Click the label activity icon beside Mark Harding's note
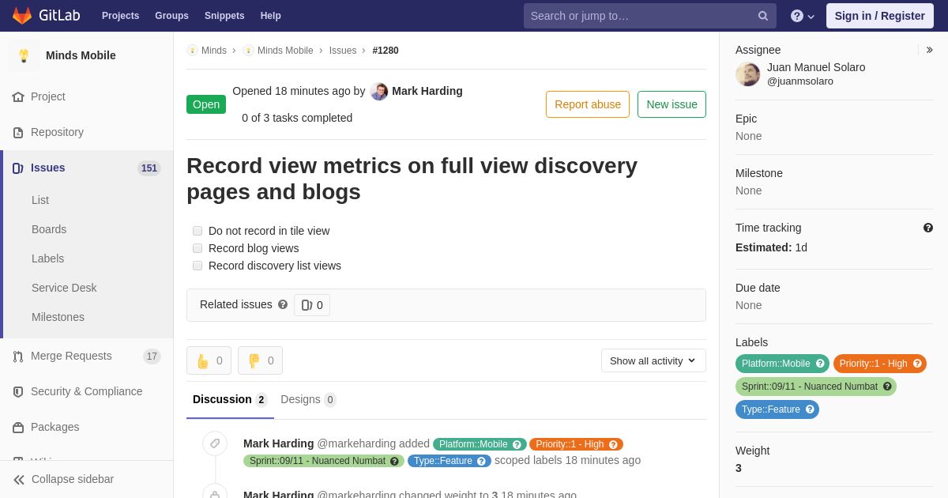 tap(215, 443)
